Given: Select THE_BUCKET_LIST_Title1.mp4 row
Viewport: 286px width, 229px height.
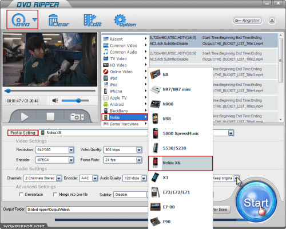Looking at the screenshot, I should coord(213,41).
